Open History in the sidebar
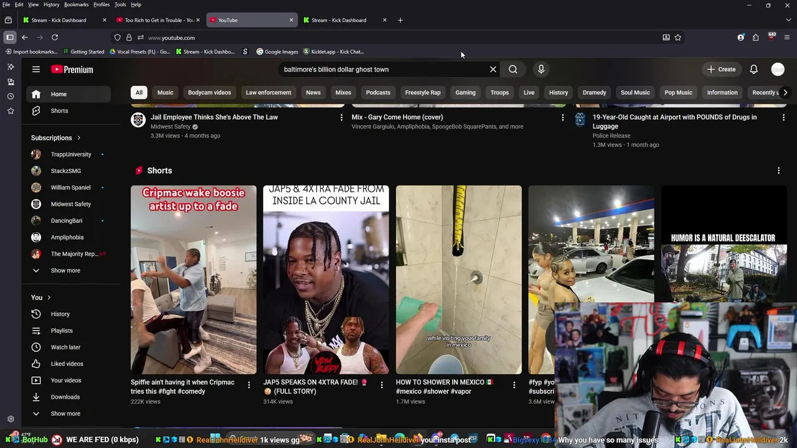Screen dimensions: 797x448 tap(68, 314)
